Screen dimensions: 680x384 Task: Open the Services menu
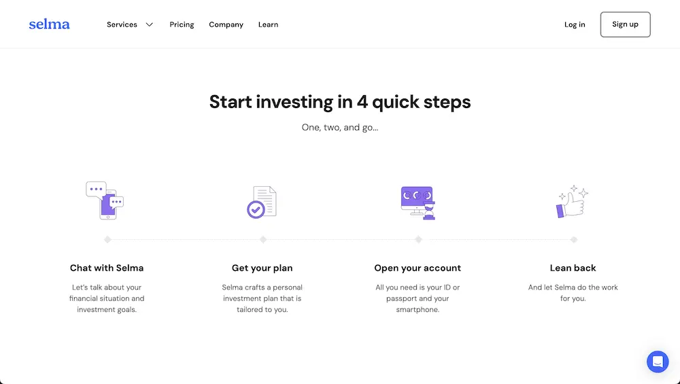point(122,24)
